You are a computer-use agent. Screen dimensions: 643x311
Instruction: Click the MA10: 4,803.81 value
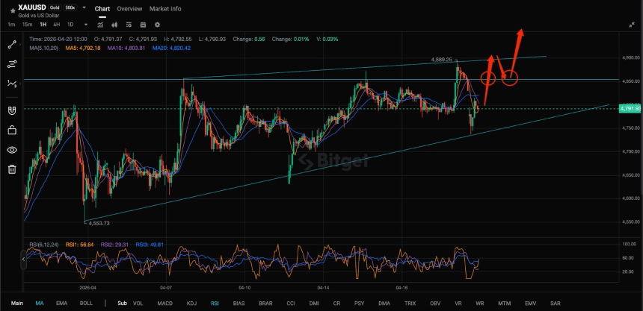(x=126, y=48)
